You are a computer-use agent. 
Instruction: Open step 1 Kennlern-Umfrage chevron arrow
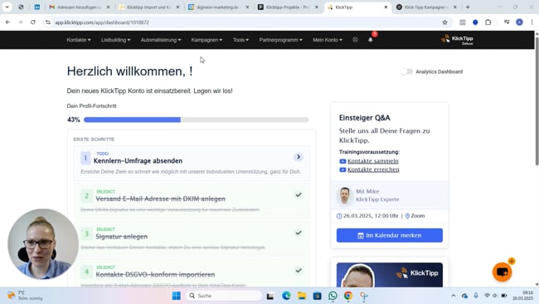pyautogui.click(x=299, y=157)
